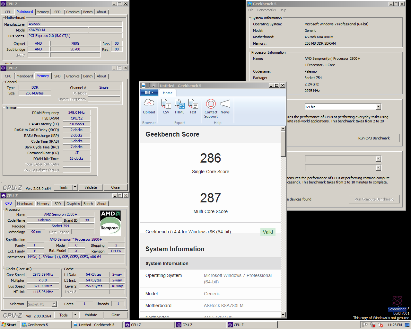Open the File menu in Geekbench 5
411x329 pixels.
pos(251,10)
